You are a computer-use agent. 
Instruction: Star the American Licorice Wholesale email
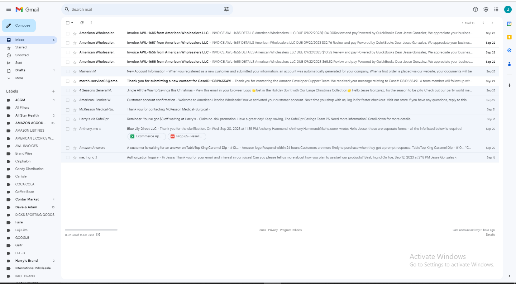[x=75, y=100]
